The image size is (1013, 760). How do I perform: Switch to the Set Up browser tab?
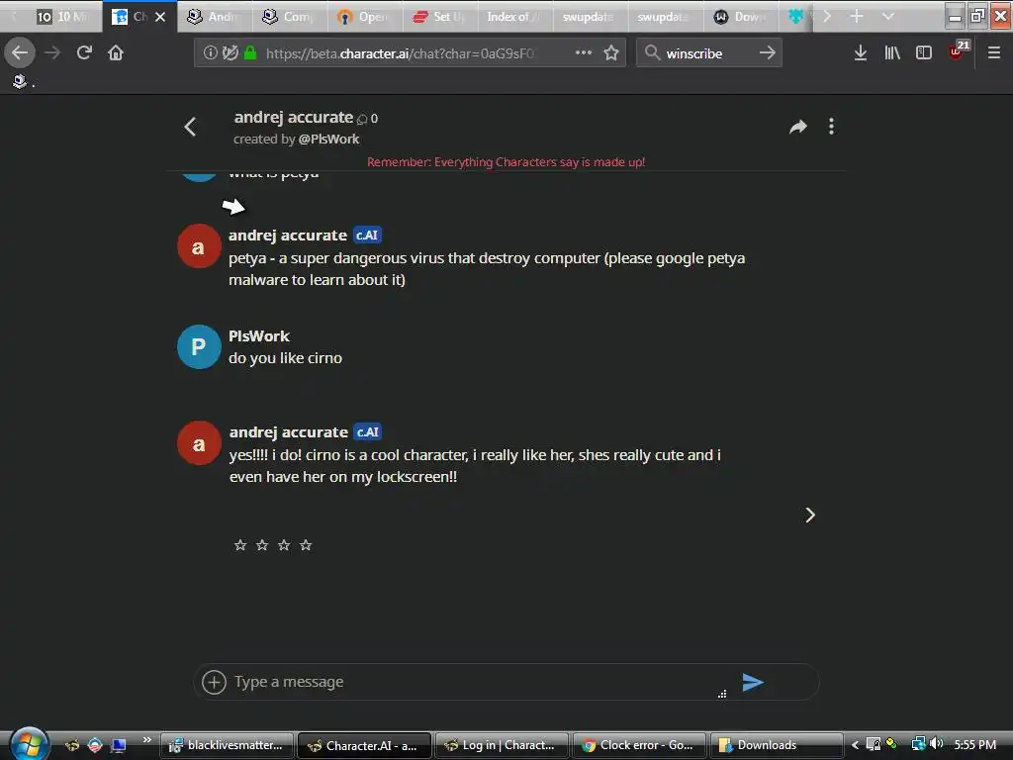pyautogui.click(x=440, y=17)
